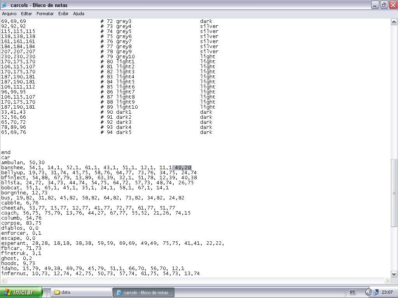Image resolution: width=398 pixels, height=298 pixels.
Task: Click the text '# 90 dark1'
Action: coord(116,113)
